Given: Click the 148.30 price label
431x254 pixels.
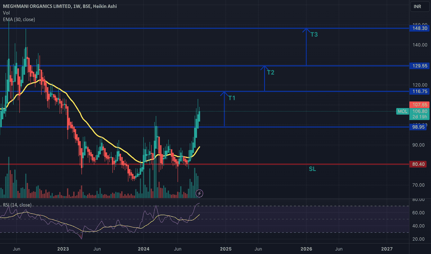Looking at the screenshot, I should click(x=419, y=28).
